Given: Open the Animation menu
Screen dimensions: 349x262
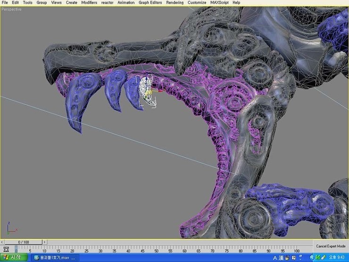Looking at the screenshot, I should pyautogui.click(x=126, y=3).
